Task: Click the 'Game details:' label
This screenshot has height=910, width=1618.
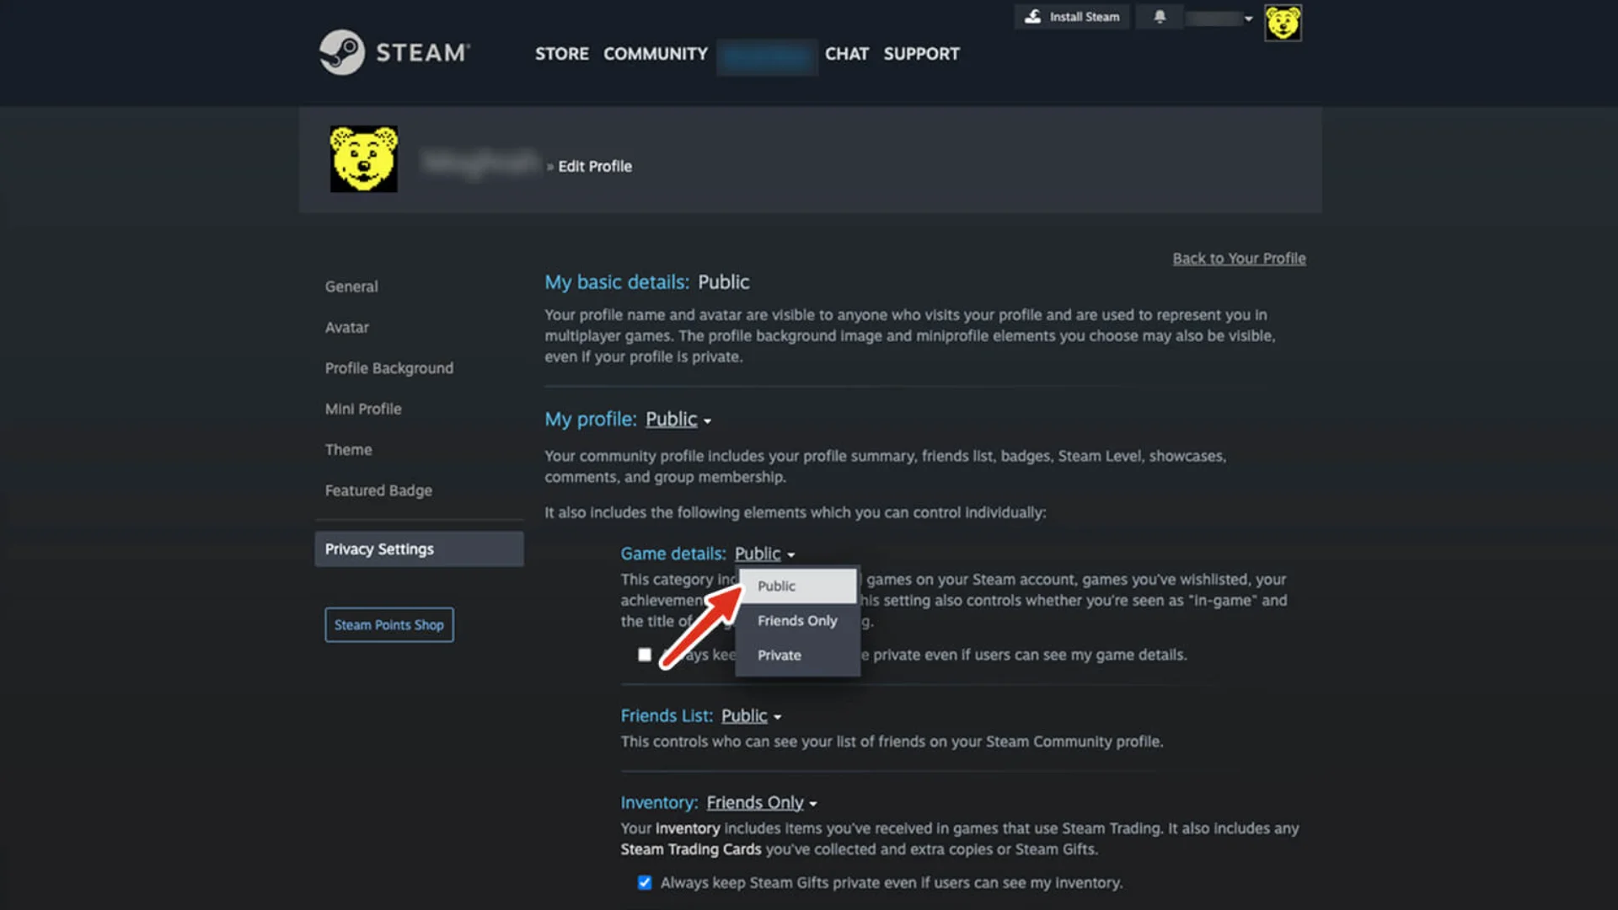Action: (673, 554)
